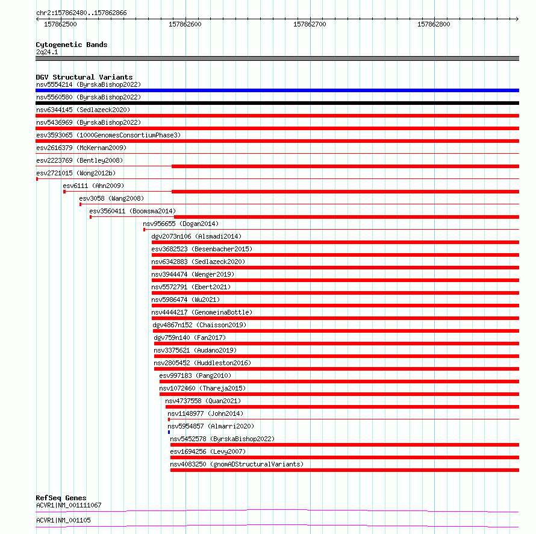The height and width of the screenshot is (534, 536).
Task: Click esv2721015 (Wong2012b) label
Action: click(76, 173)
